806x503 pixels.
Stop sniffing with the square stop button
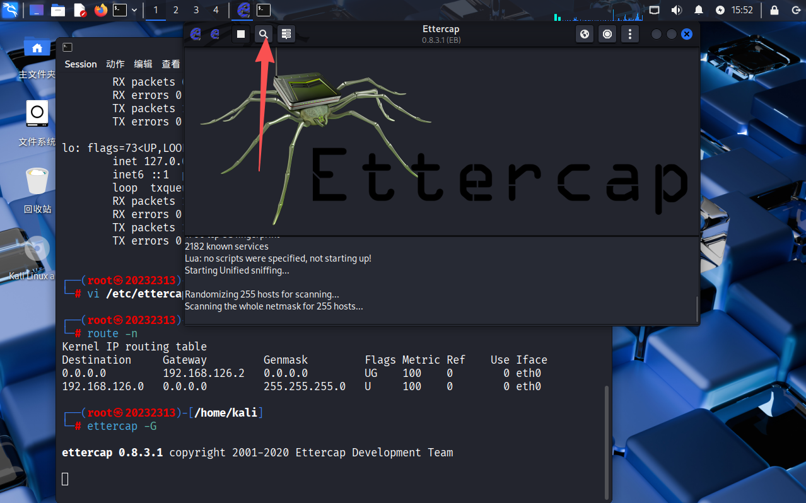click(x=240, y=34)
